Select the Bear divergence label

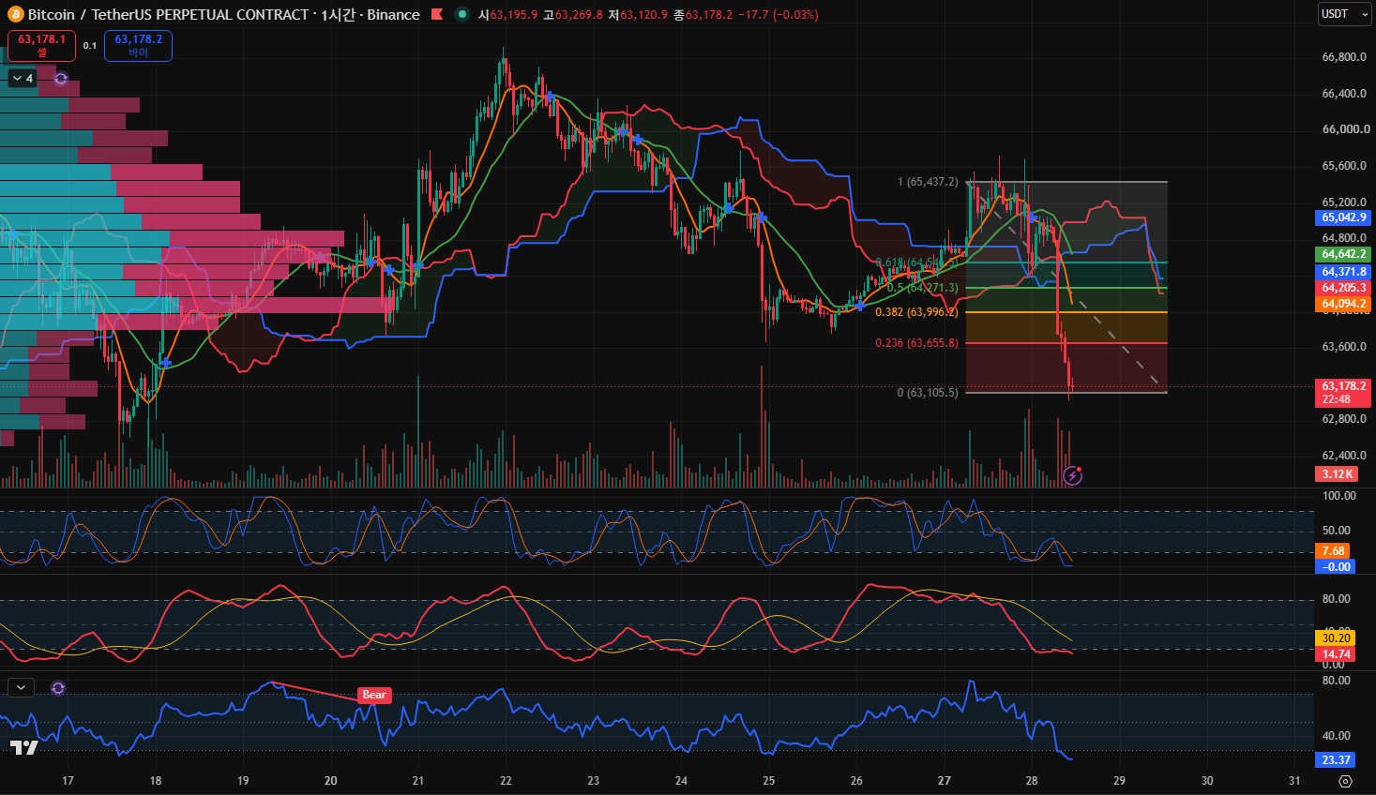pyautogui.click(x=374, y=695)
